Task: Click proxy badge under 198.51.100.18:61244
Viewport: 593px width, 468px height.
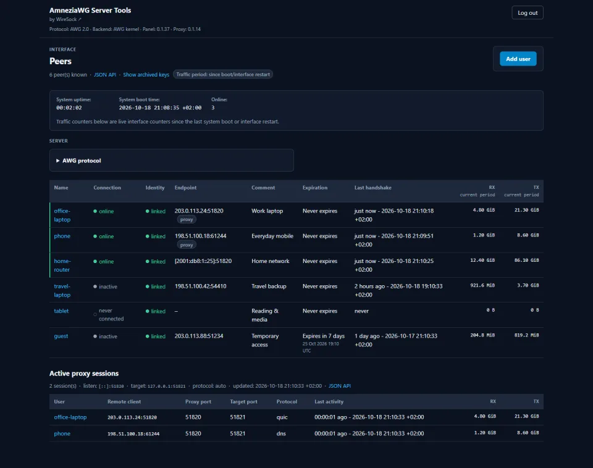Action: (187, 245)
